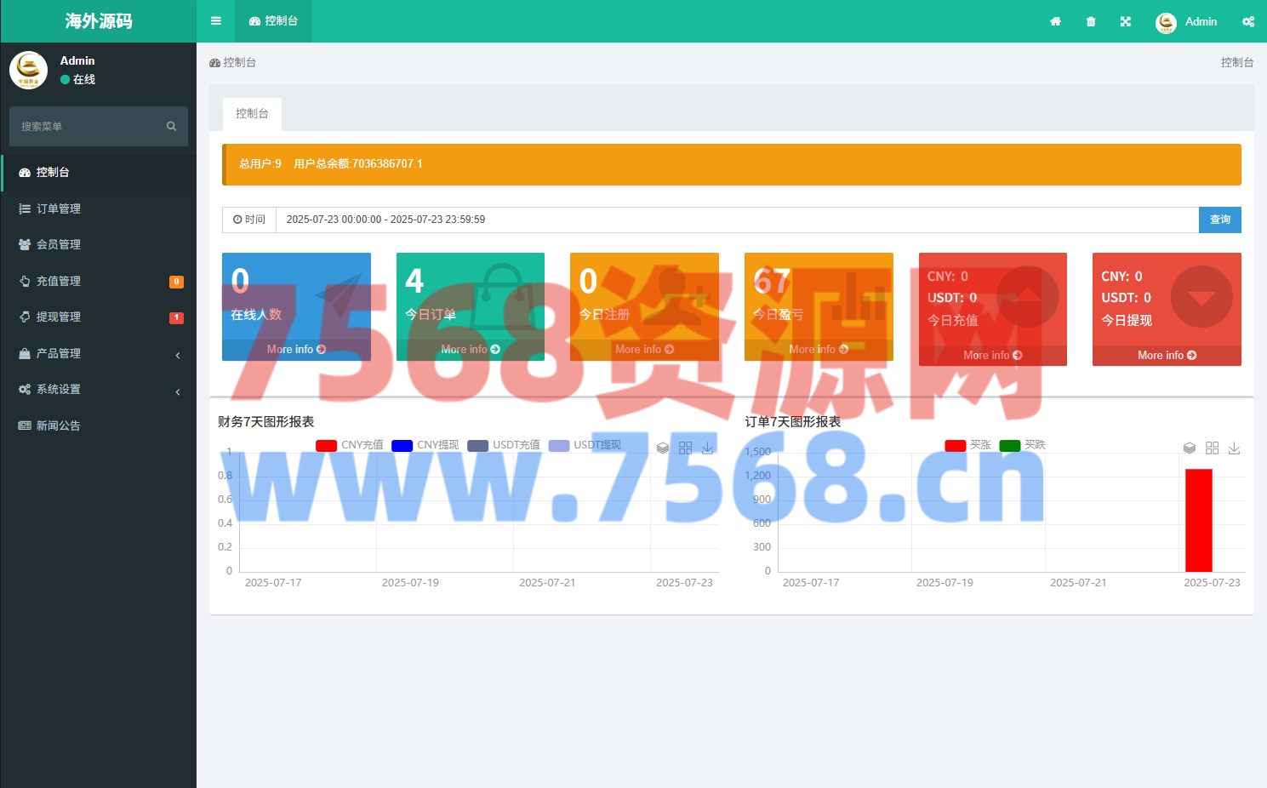Select the 控制台 tab in top navigation
Screen dimensions: 1267x788
pyautogui.click(x=273, y=21)
